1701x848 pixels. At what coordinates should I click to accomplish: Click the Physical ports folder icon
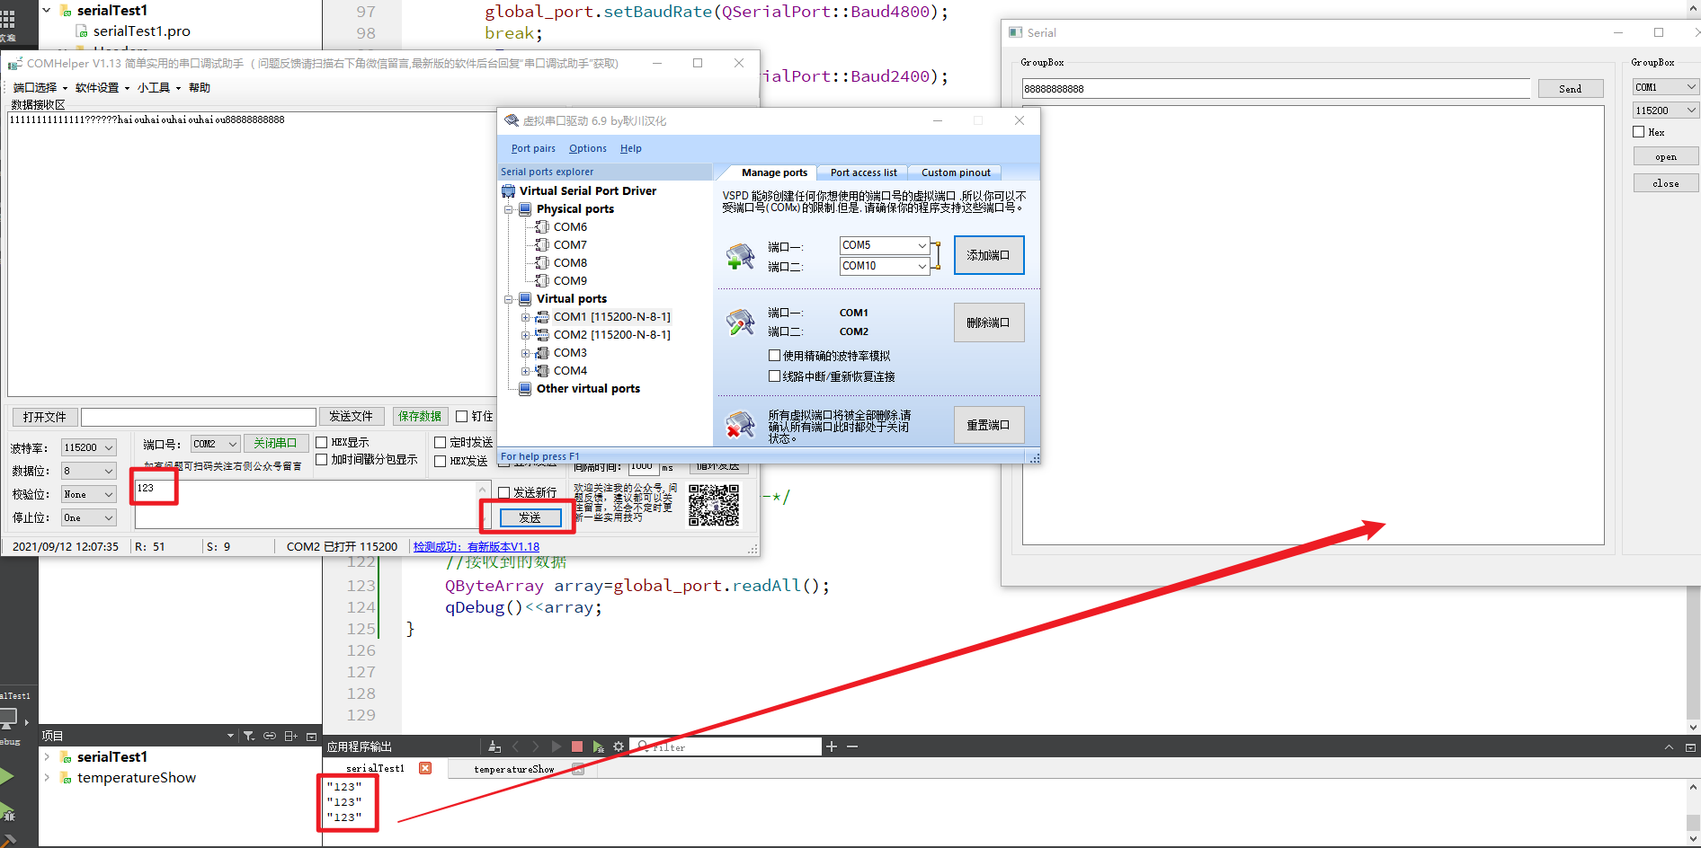[525, 208]
